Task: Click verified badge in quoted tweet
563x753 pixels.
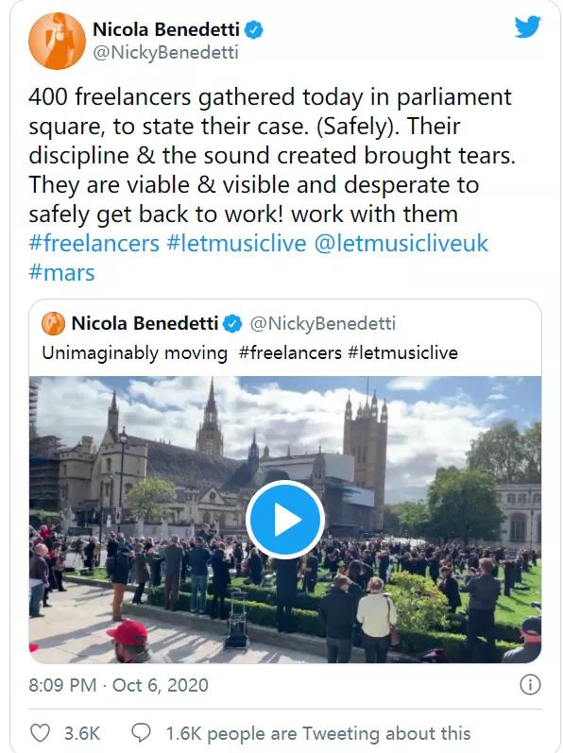Action: pos(232,324)
